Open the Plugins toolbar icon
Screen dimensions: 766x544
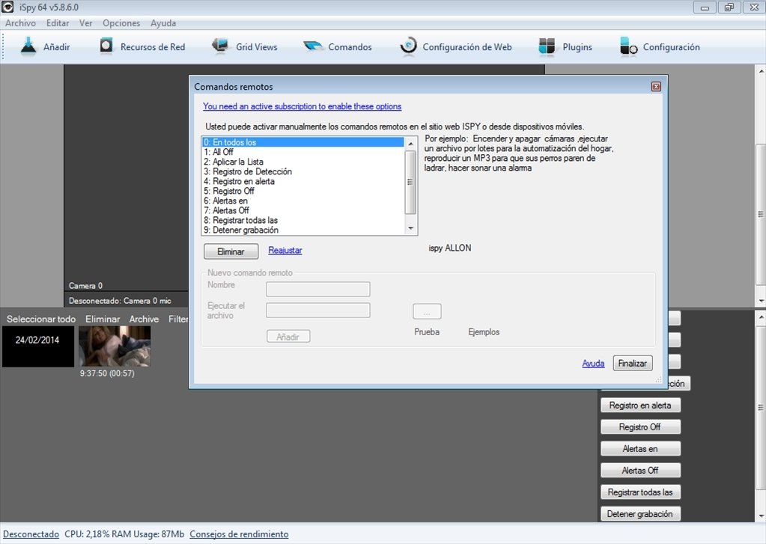pyautogui.click(x=547, y=46)
